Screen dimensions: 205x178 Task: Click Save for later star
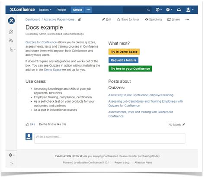(x=128, y=19)
